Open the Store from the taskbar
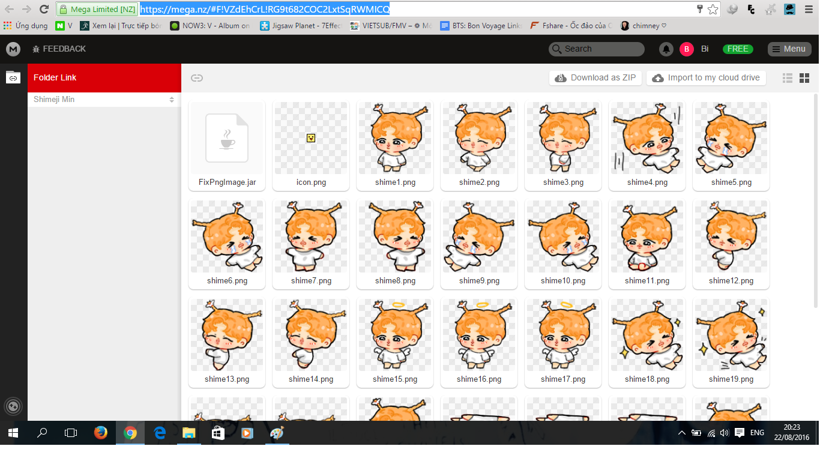Screen dimensions: 820x461 218,433
